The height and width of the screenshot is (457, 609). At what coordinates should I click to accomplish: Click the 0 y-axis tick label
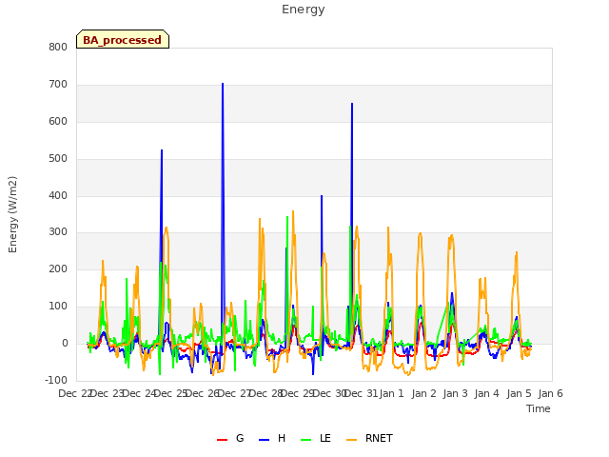pos(65,344)
